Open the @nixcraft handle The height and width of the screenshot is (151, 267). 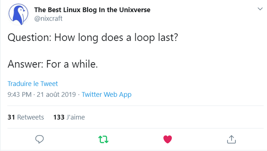48,18
